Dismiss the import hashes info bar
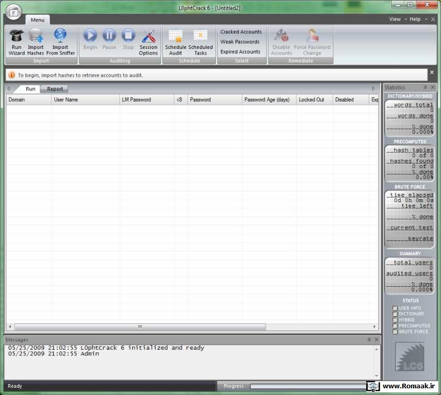Screen dimensions: 441x395 (x=432, y=73)
